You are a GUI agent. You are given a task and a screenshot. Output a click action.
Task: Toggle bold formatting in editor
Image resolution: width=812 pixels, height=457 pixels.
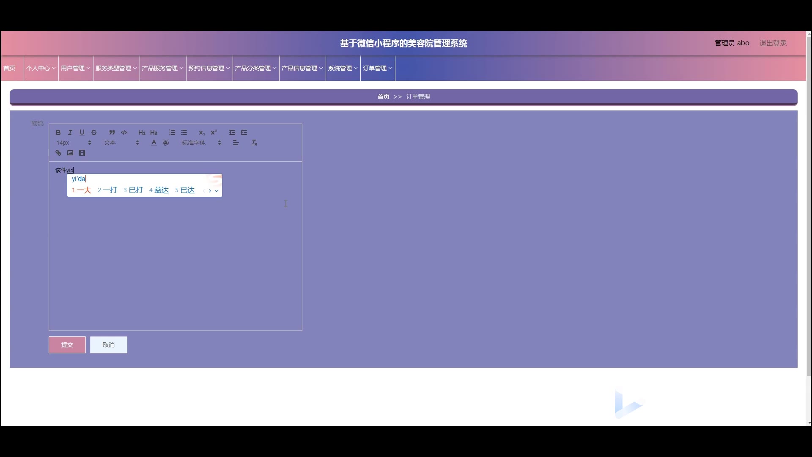click(58, 132)
